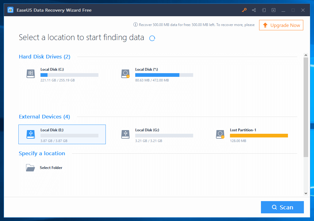This screenshot has width=314, height=221.
Task: Click the Select Folder icon
Action: pos(30,168)
